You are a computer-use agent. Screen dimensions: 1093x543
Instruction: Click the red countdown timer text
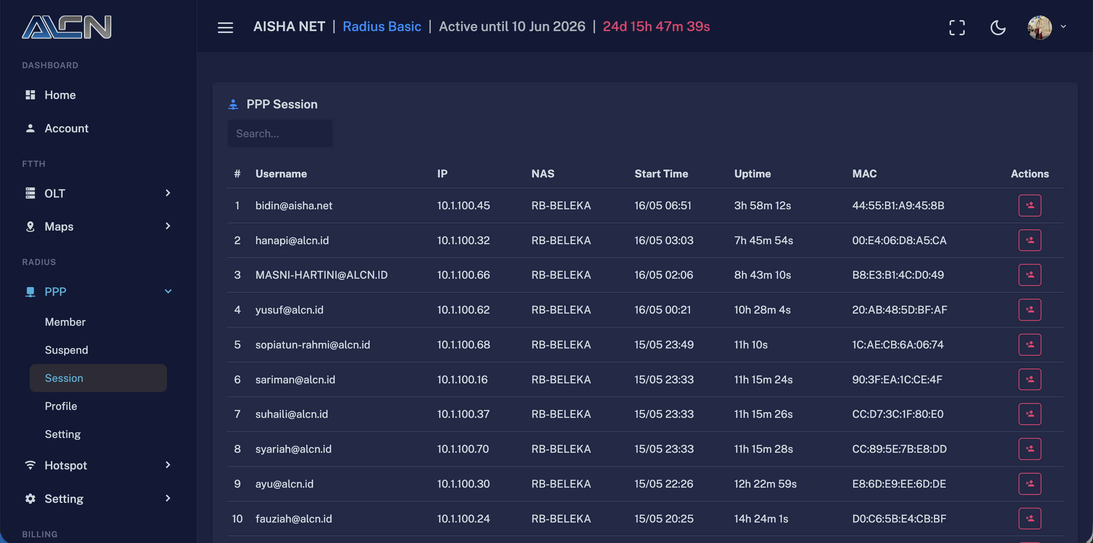[656, 27]
